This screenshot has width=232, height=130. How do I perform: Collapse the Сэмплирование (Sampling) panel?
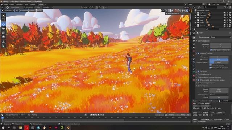point(197,41)
